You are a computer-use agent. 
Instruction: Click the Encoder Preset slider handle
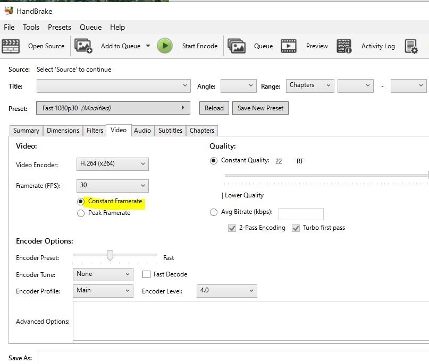110,255
